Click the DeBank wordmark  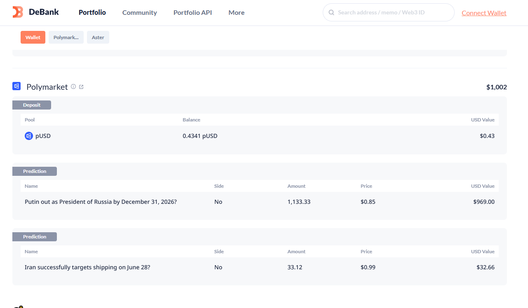coord(44,12)
